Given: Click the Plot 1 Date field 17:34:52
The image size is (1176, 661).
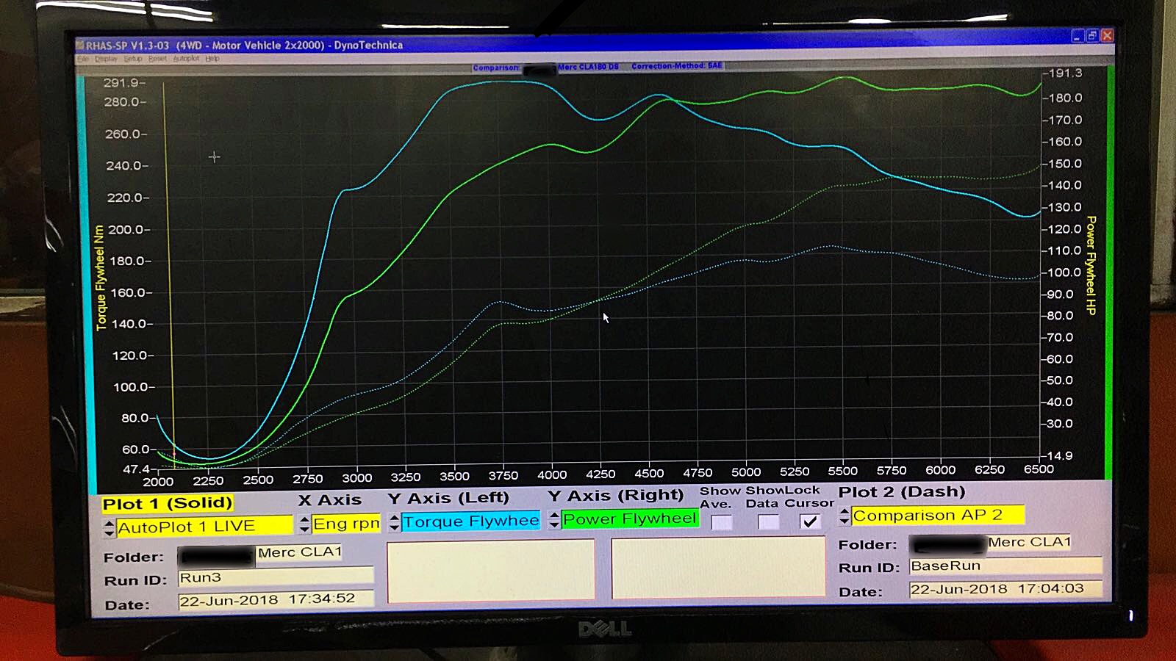Looking at the screenshot, I should 276,600.
